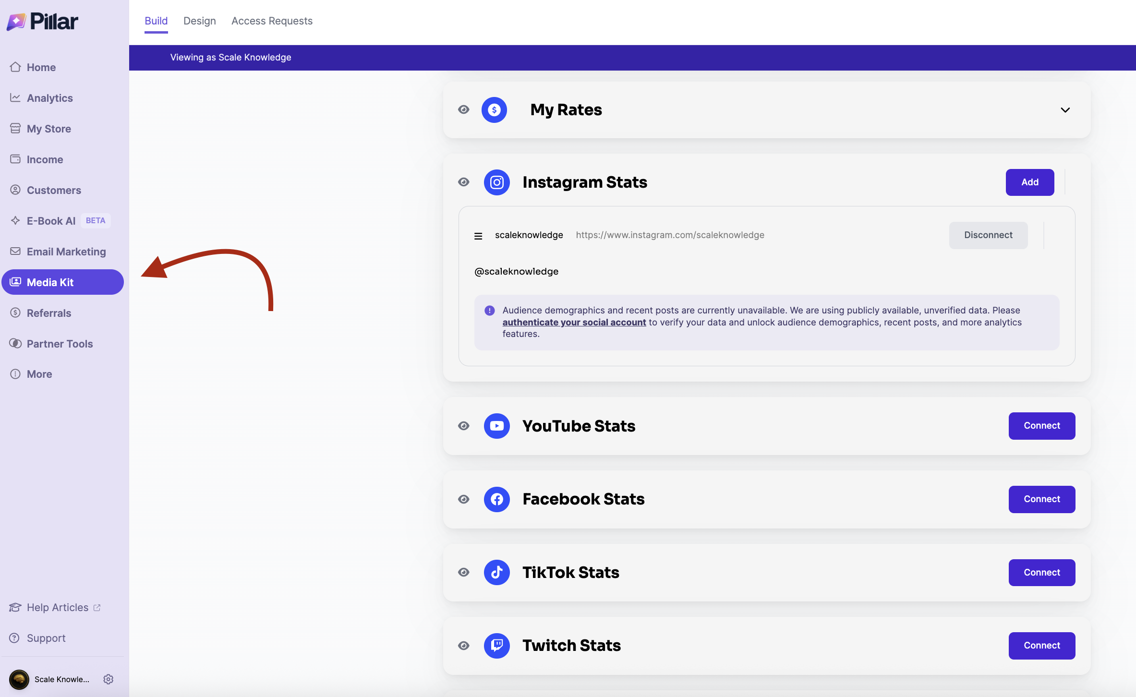Open the Income section
Image resolution: width=1136 pixels, height=697 pixels.
click(x=62, y=159)
